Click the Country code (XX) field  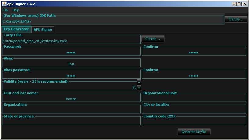(x=193, y=122)
